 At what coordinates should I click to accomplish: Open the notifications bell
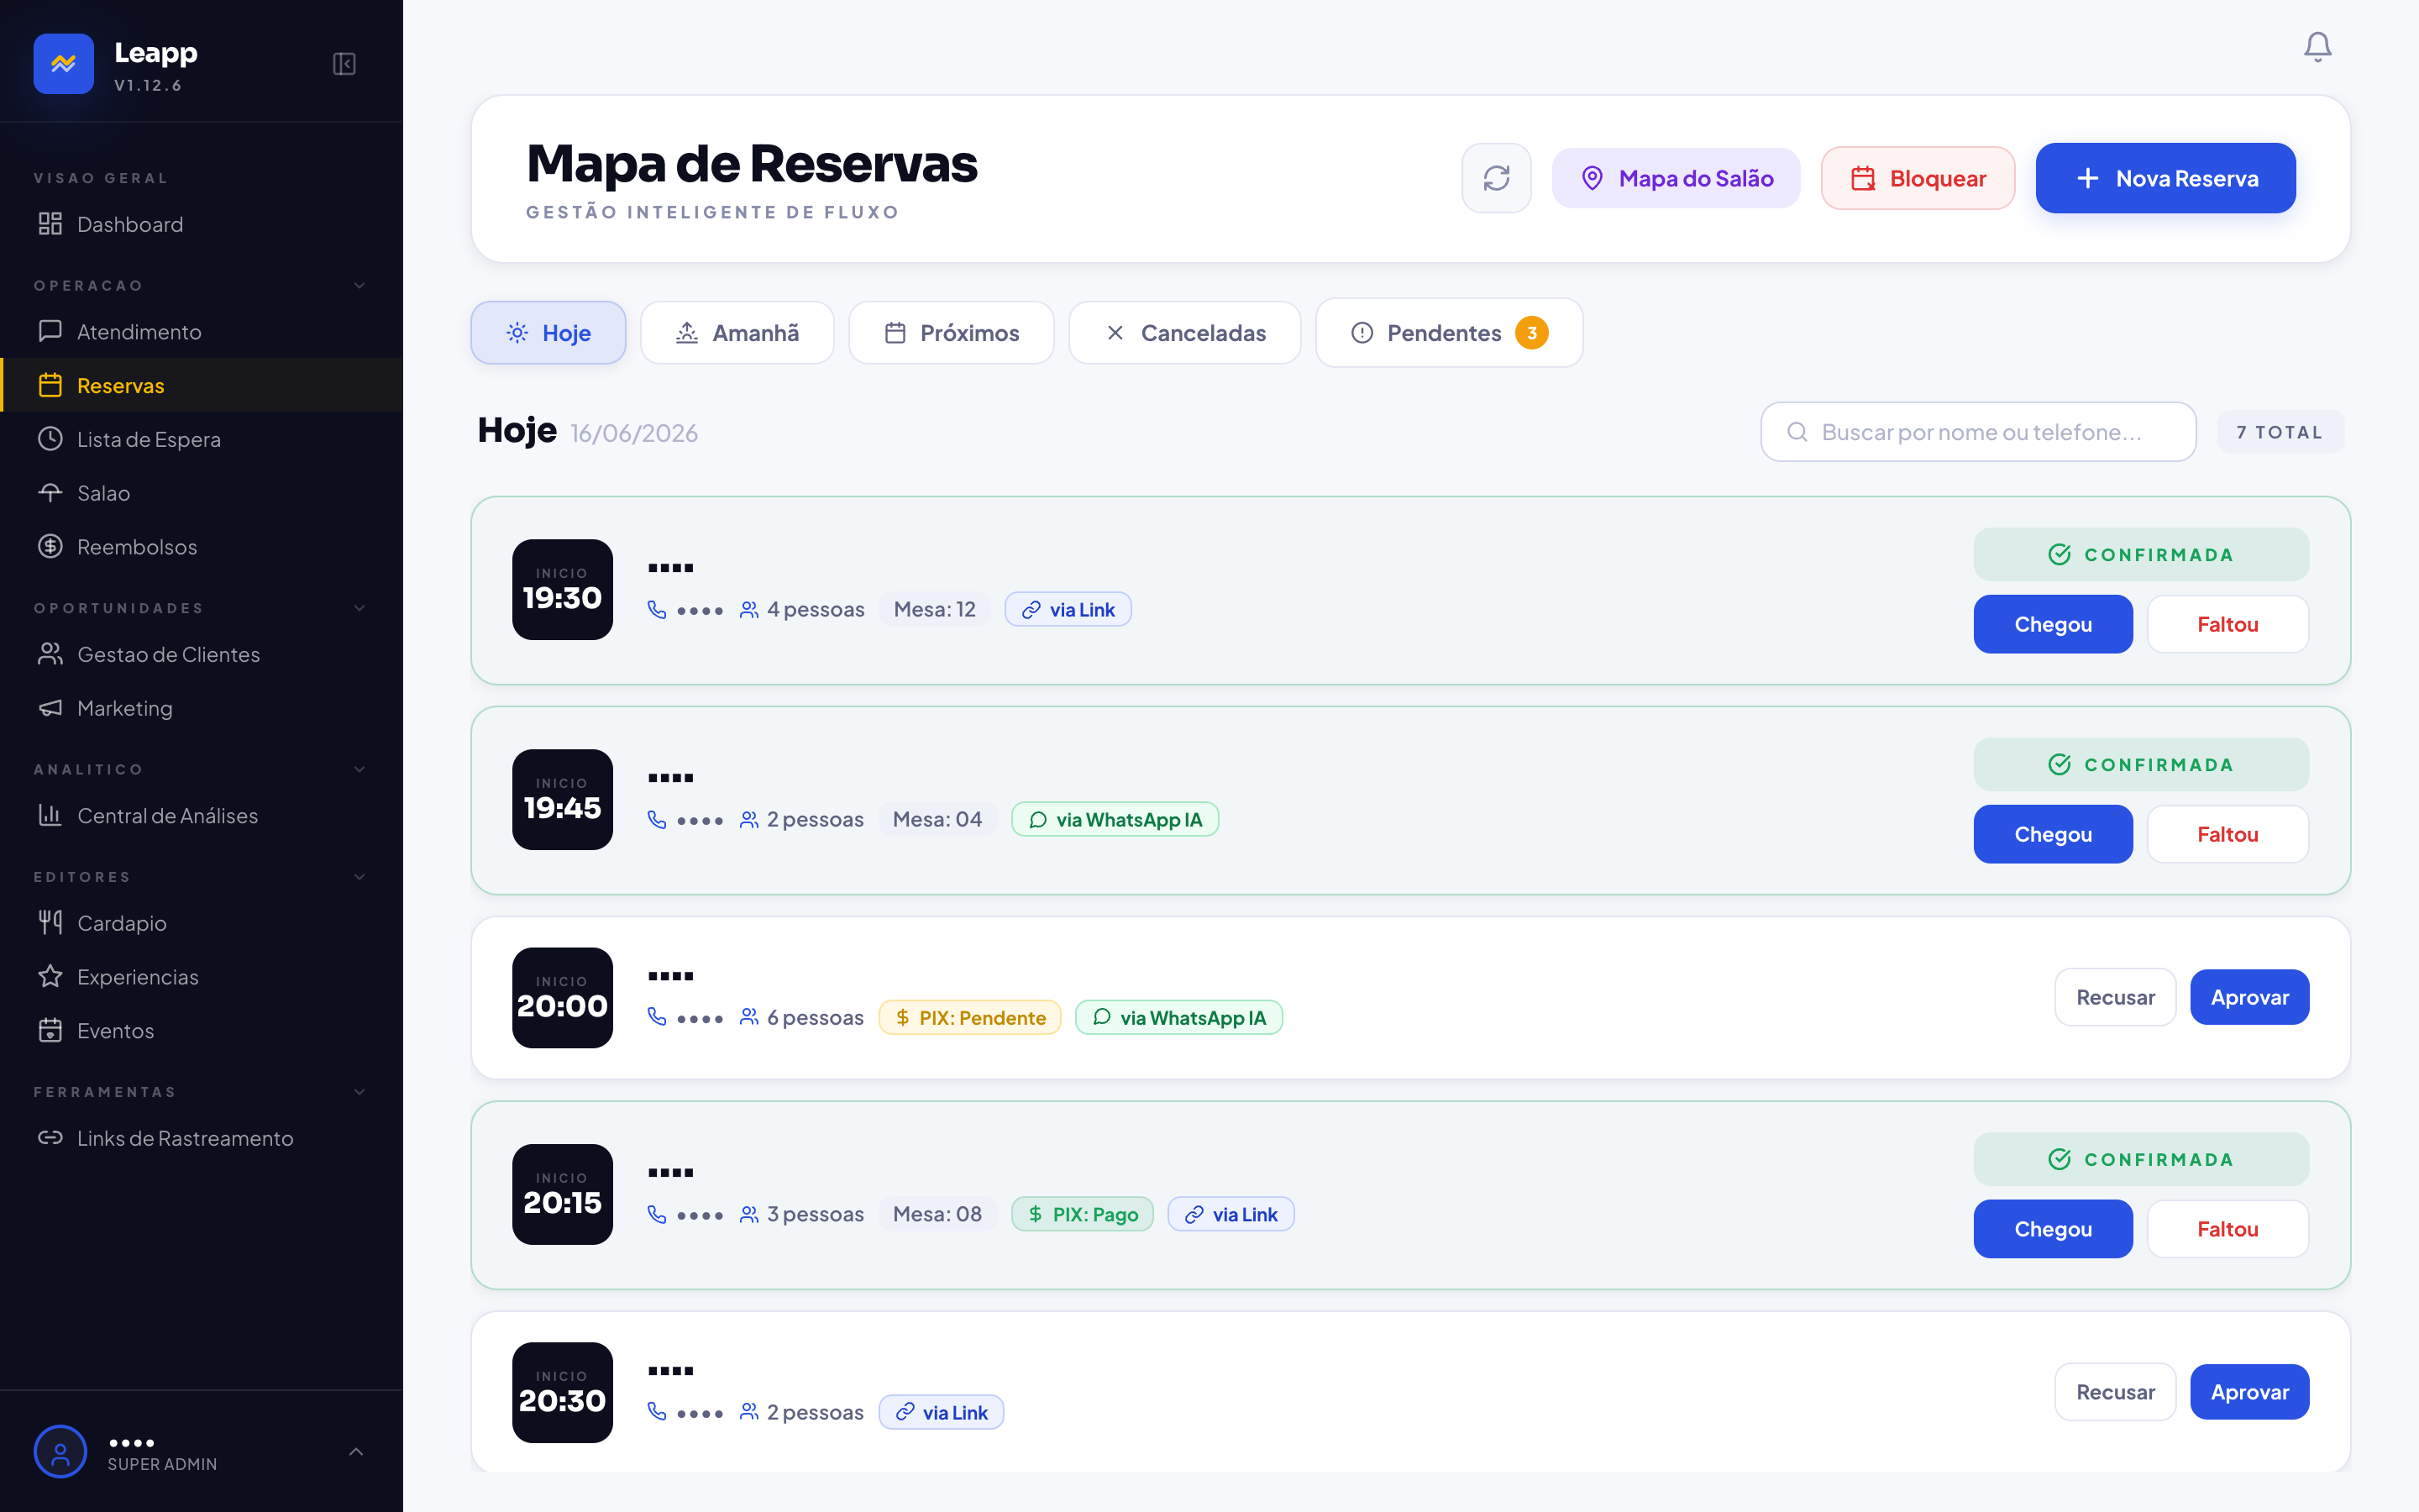[x=2317, y=47]
